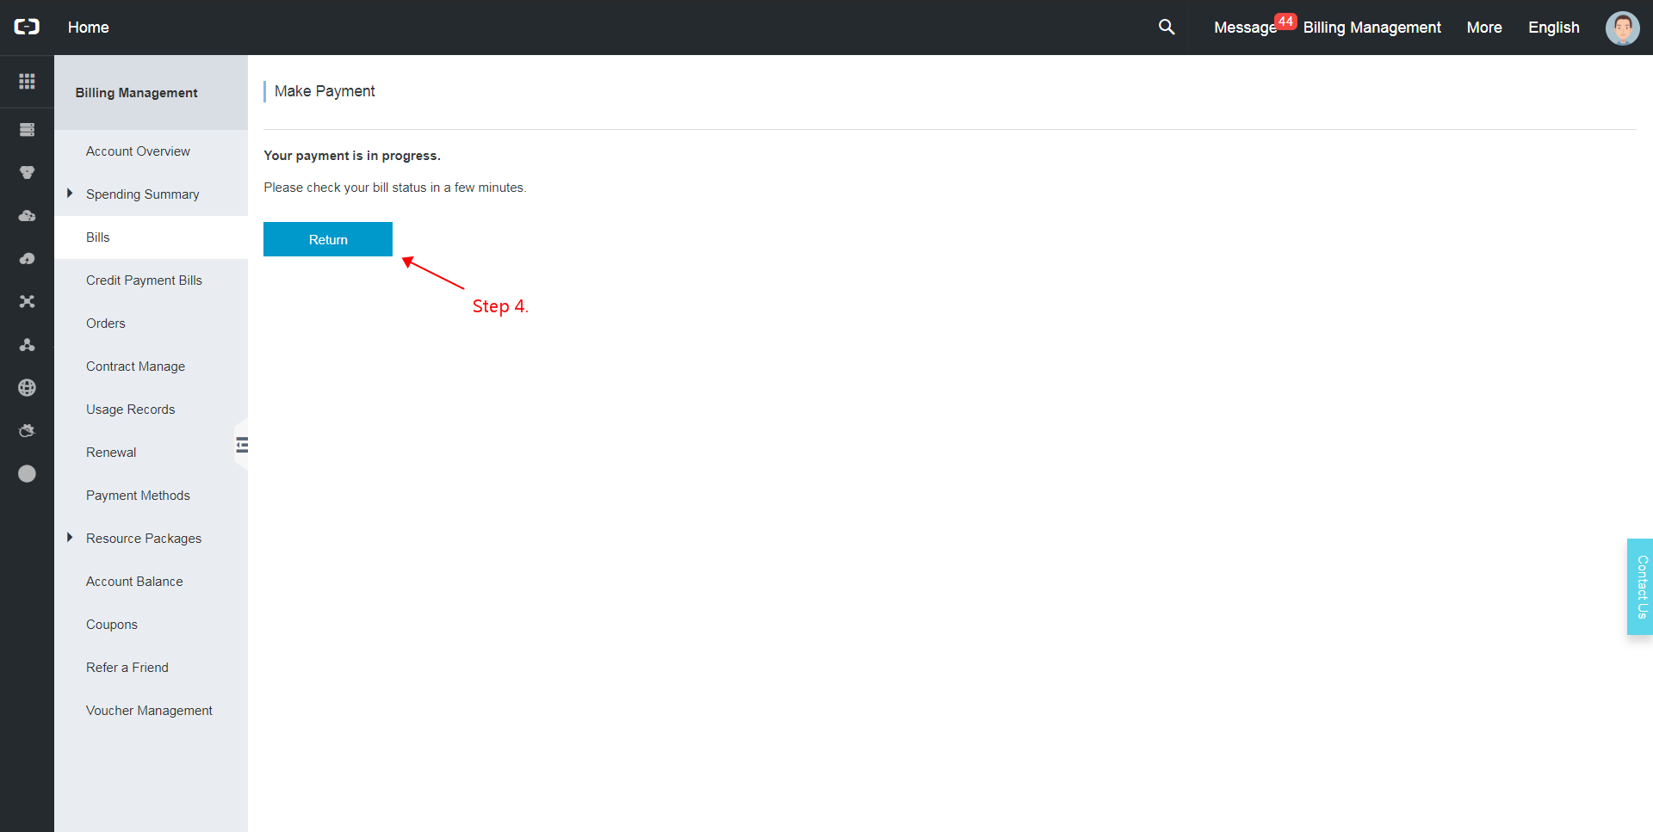Click the cloud upload sidebar icon
The height and width of the screenshot is (832, 1653).
(27, 259)
